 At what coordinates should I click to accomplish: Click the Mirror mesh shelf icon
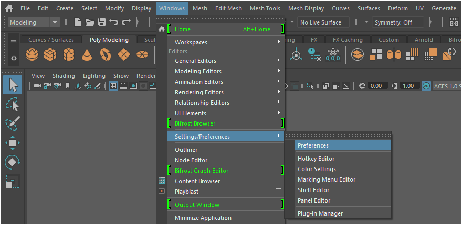tap(394, 54)
